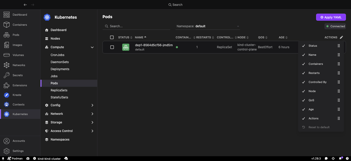Open Namespaces in Kubernetes menu

[x=69, y=140]
